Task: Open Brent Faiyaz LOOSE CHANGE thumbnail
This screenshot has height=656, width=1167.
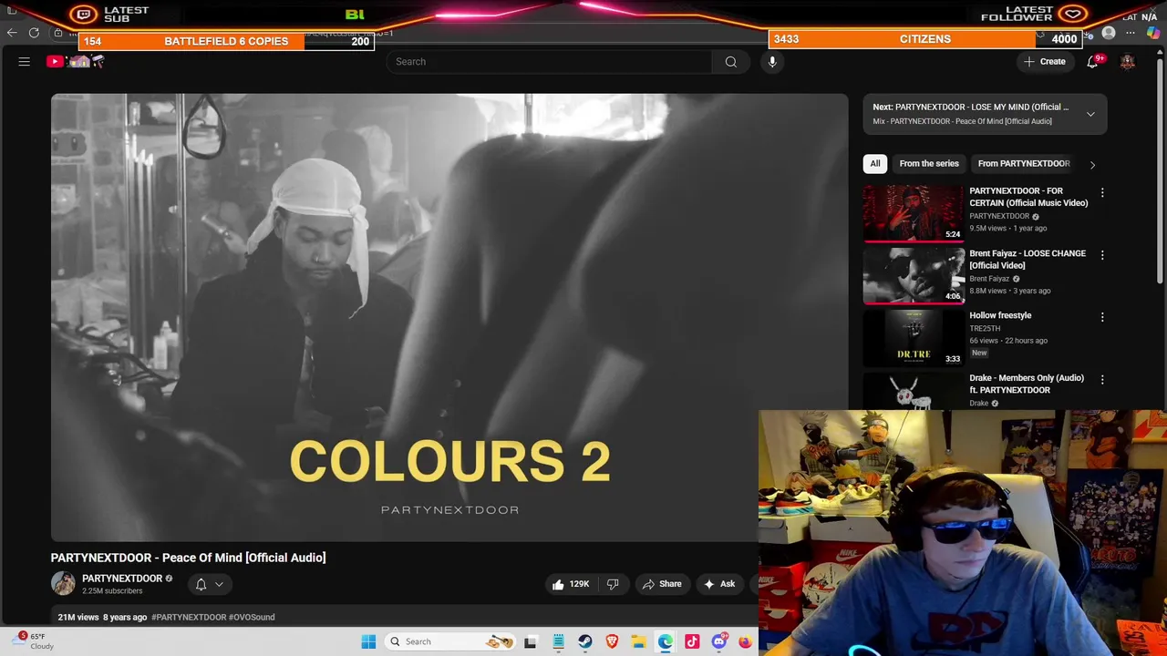Action: [913, 275]
